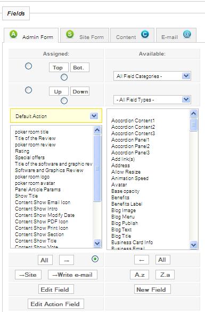Click the →Site button
205x312 pixels.
point(28,275)
